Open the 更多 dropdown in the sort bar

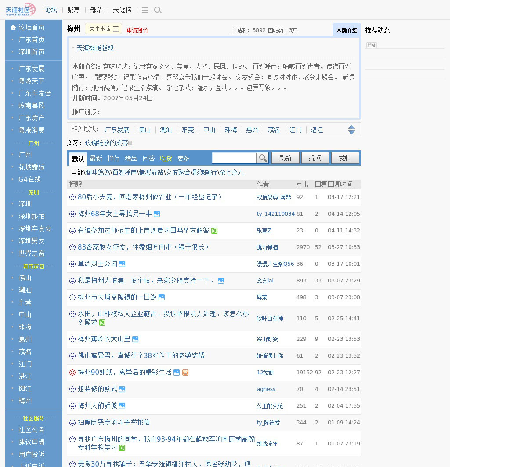184,158
